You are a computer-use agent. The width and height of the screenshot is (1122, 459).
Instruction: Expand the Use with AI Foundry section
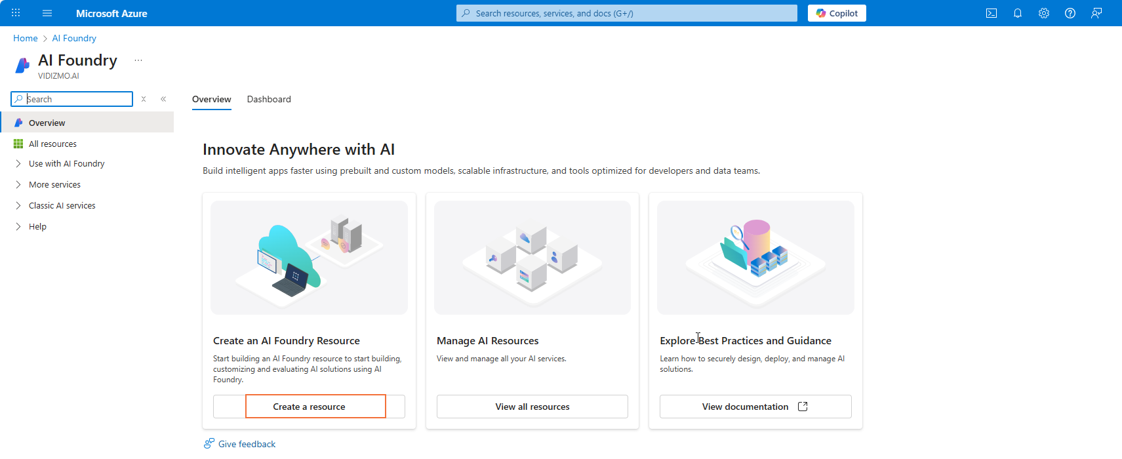18,164
